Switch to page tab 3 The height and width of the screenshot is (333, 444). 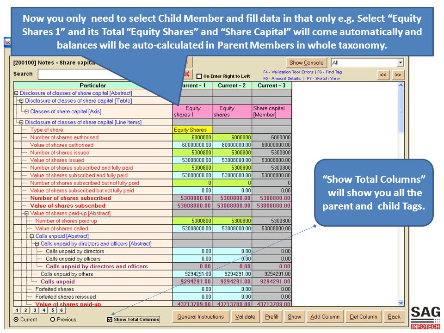(35, 310)
